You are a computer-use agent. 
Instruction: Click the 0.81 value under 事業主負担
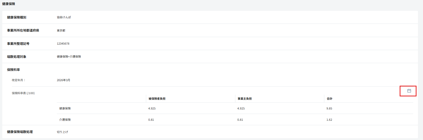pyautogui.click(x=240, y=120)
